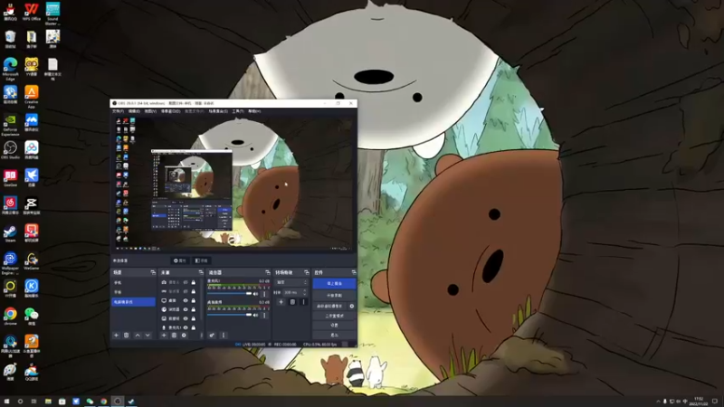This screenshot has width=724, height=407.
Task: Mute the 桌面音频 channel speaker icon
Action: 255,315
